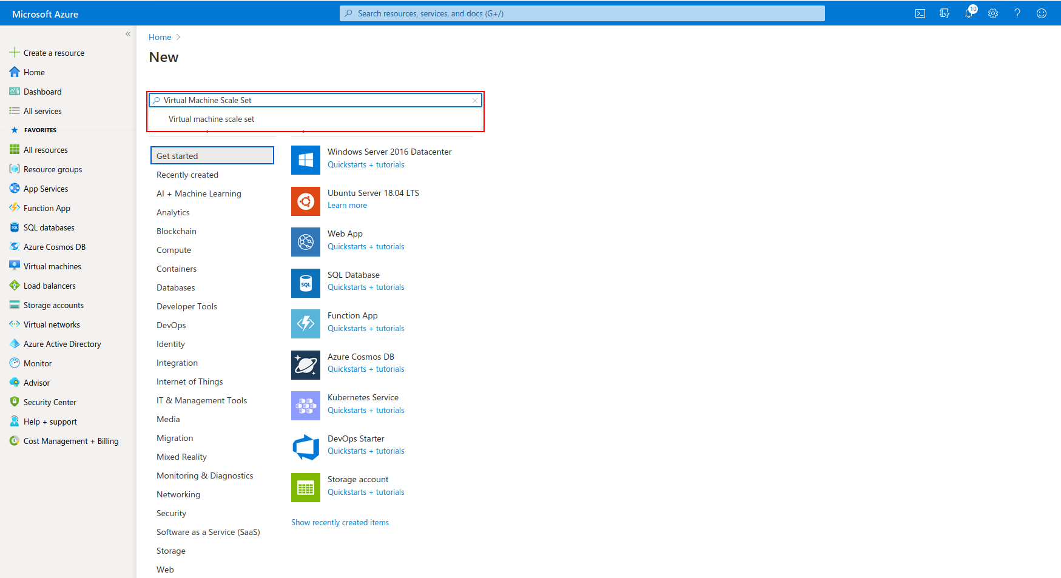This screenshot has width=1061, height=578.
Task: Collapse the left sidebar menu
Action: tap(128, 34)
